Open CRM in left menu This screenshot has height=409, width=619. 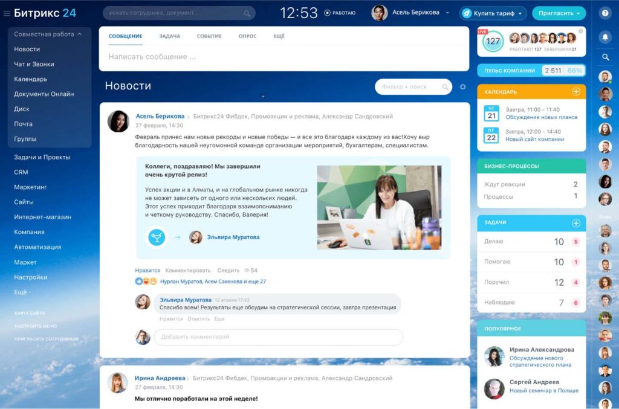coord(21,172)
